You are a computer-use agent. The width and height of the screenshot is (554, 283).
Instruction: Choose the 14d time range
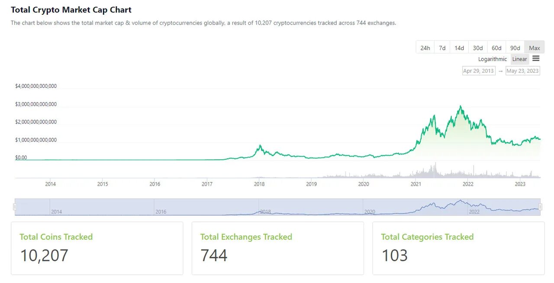[459, 48]
